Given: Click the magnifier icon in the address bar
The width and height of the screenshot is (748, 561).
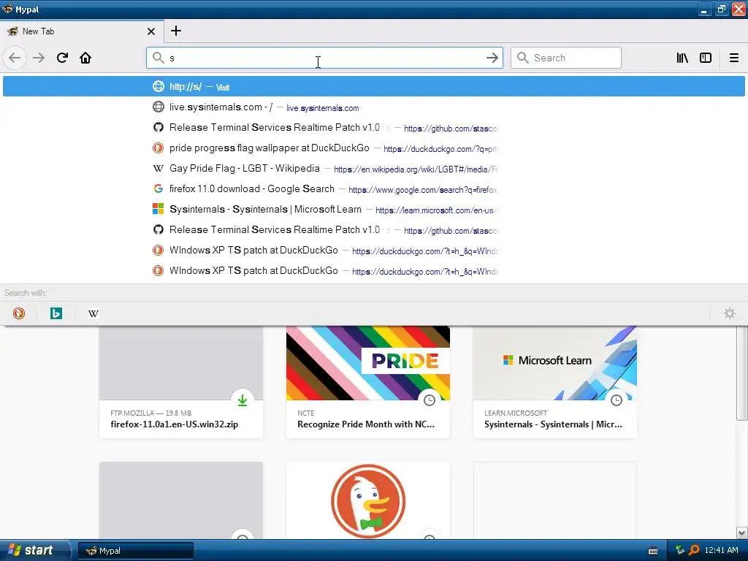Looking at the screenshot, I should (x=158, y=58).
